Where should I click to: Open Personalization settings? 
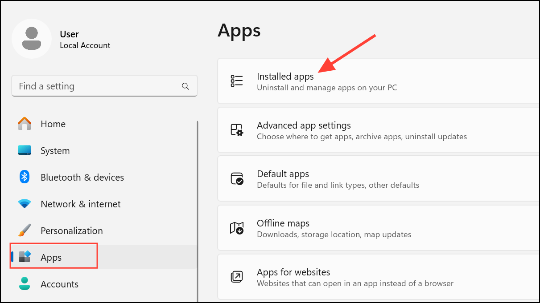[104, 230]
